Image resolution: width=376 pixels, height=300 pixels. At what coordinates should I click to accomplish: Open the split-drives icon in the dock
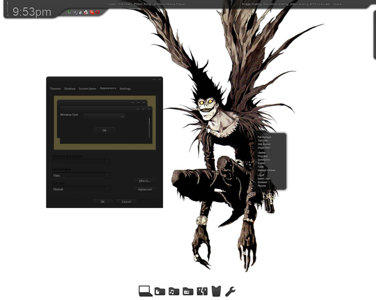click(202, 291)
